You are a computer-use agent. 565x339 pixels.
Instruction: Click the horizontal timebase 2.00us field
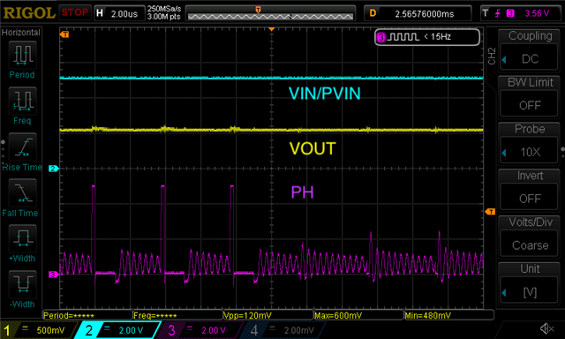119,13
